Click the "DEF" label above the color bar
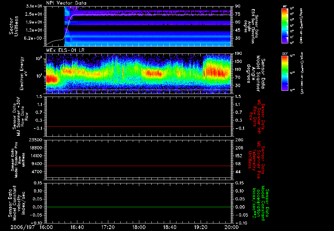 click(x=285, y=54)
